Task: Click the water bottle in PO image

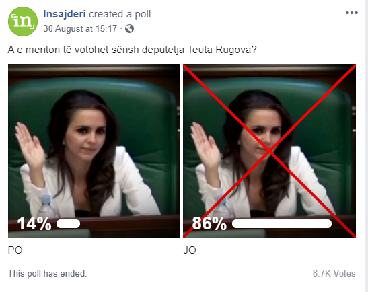Action: pos(46,207)
